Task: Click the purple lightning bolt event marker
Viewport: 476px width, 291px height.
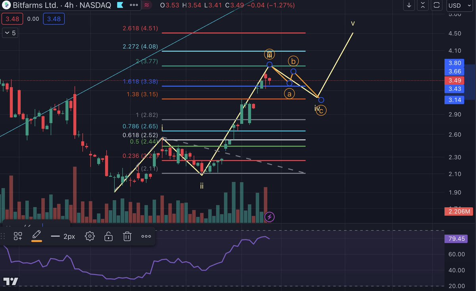Action: pos(269,217)
